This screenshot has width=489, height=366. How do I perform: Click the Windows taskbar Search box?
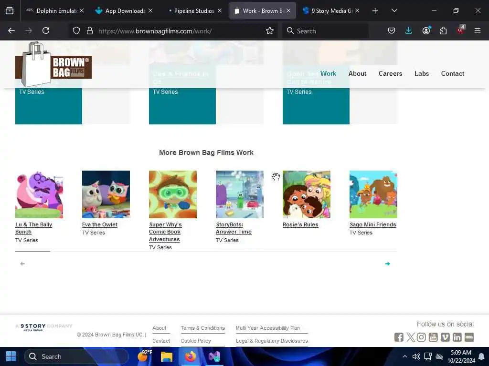[x=76, y=356]
